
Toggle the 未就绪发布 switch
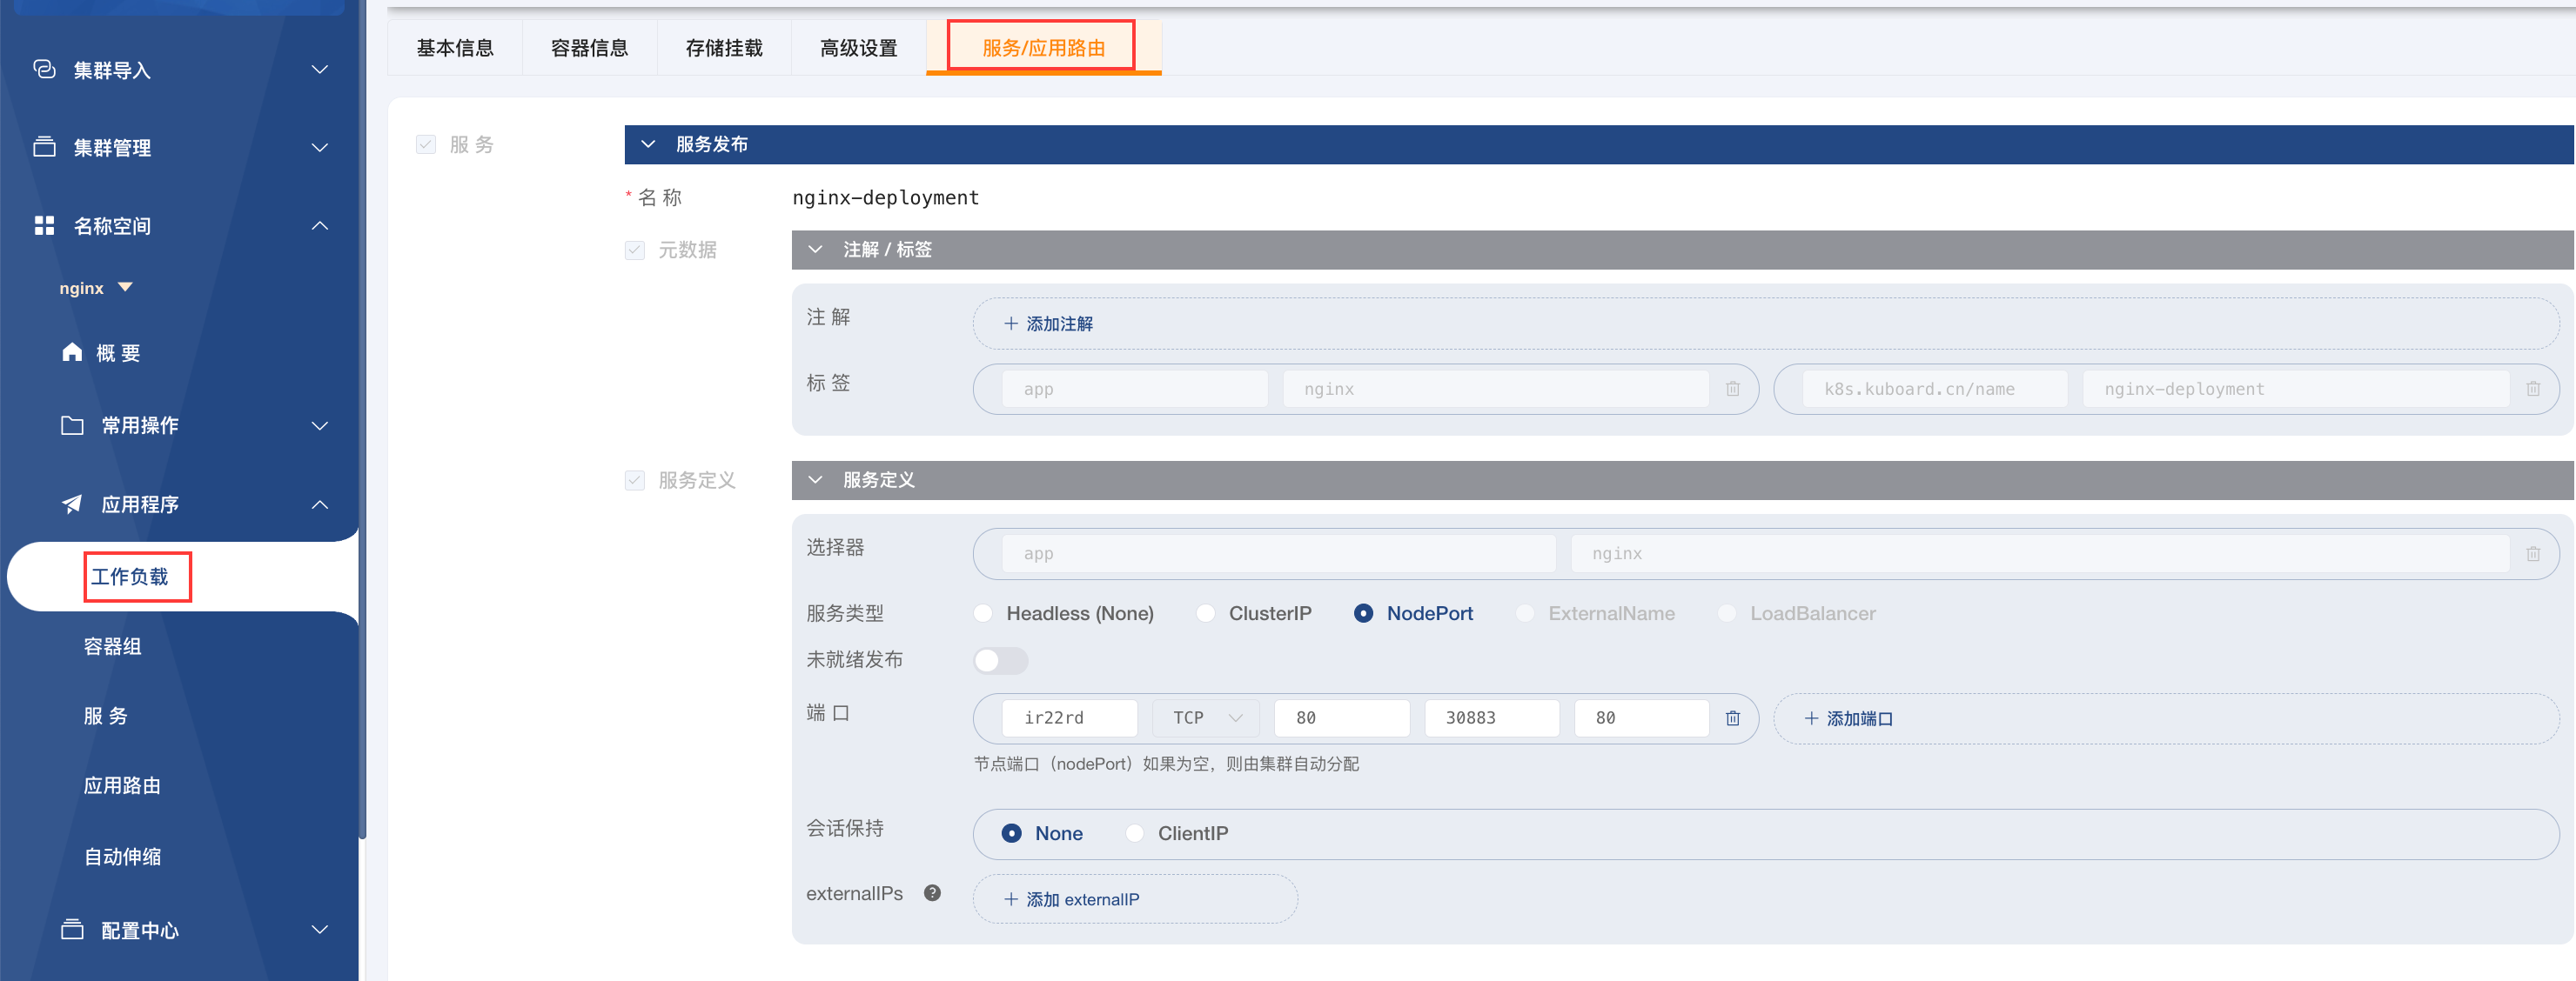point(1000,660)
